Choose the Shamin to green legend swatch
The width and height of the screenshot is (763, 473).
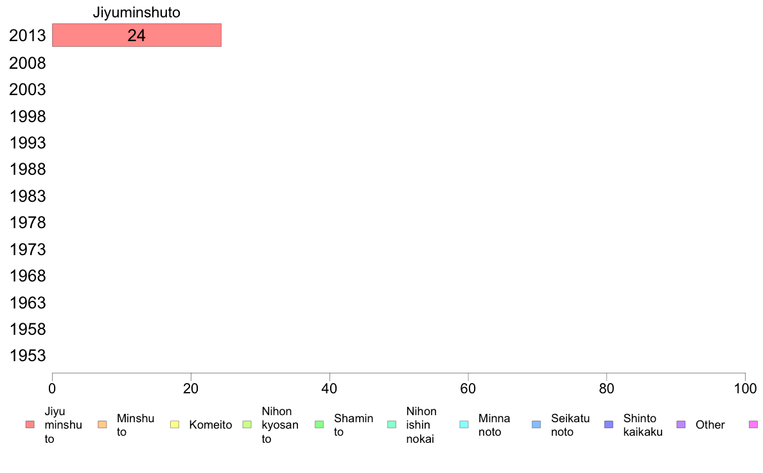(319, 424)
